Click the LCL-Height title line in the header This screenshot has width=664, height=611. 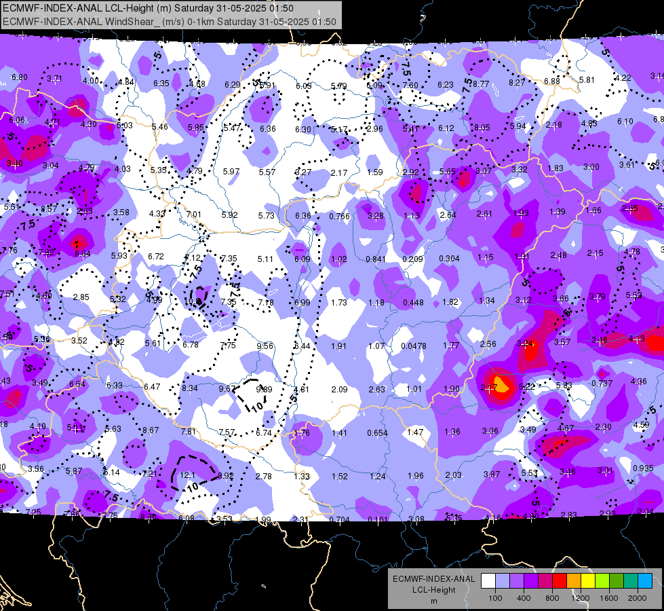149,8
